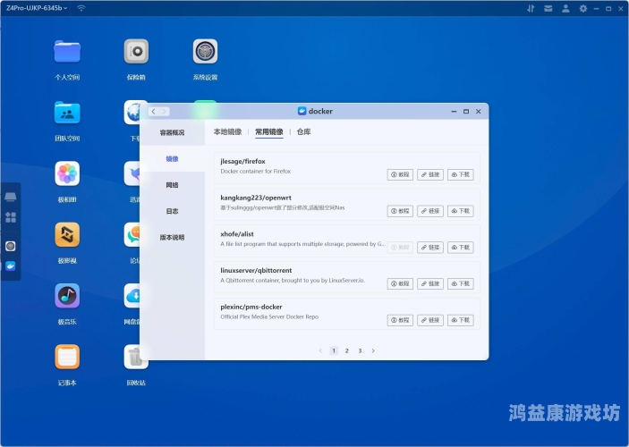
Task: Go to page 3 in pagination
Action: click(360, 350)
